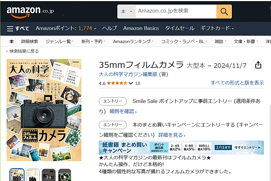The image size is (271, 181).
Task: Click the share icon beside the title
Action: point(258,65)
